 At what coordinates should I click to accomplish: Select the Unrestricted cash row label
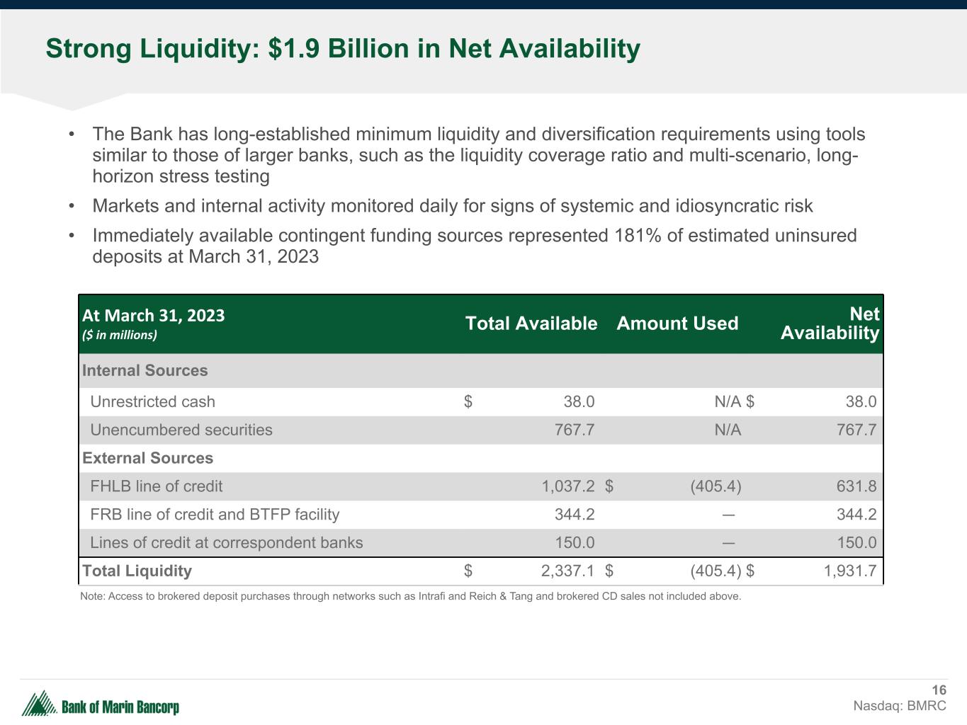click(x=152, y=401)
